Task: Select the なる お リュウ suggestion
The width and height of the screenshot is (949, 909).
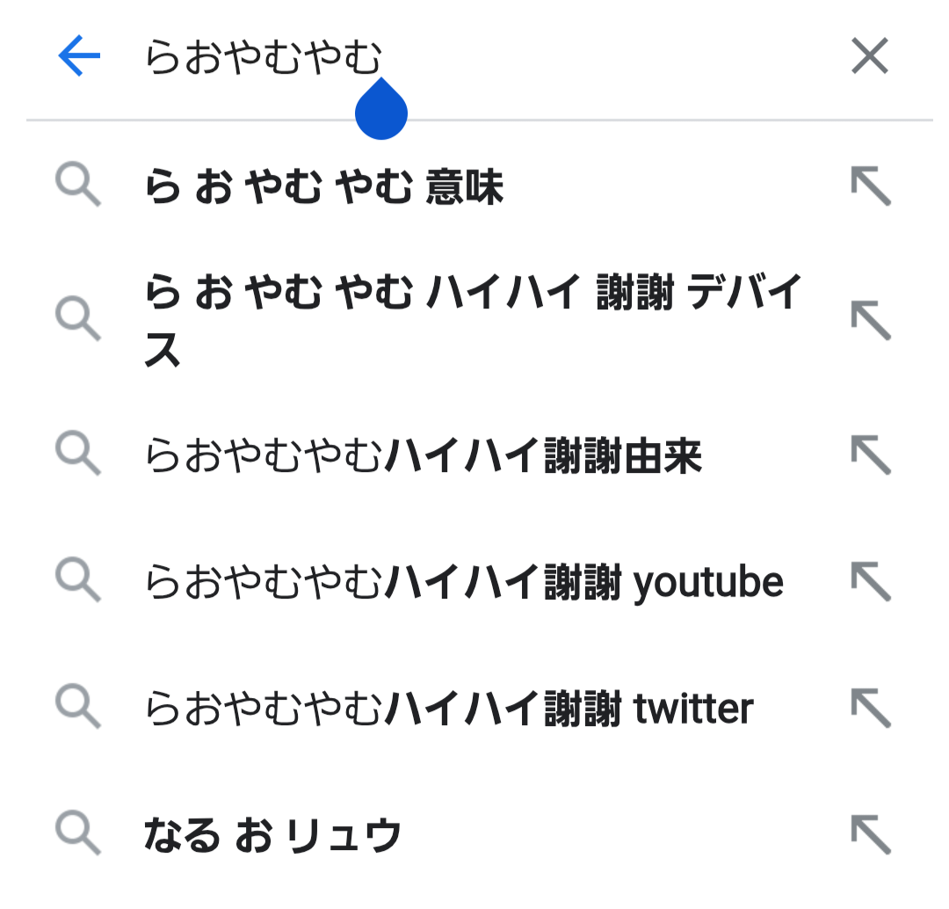Action: [272, 835]
